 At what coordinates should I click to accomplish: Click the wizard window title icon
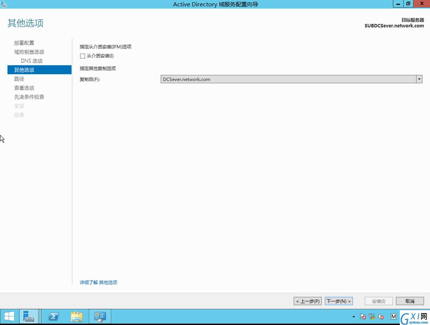(x=4, y=4)
